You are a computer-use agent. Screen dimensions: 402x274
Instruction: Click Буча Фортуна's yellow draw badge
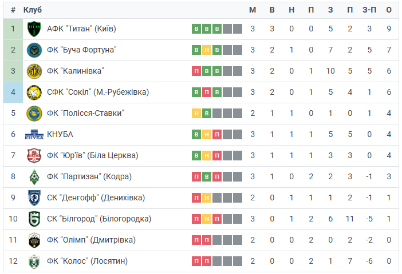207,50
